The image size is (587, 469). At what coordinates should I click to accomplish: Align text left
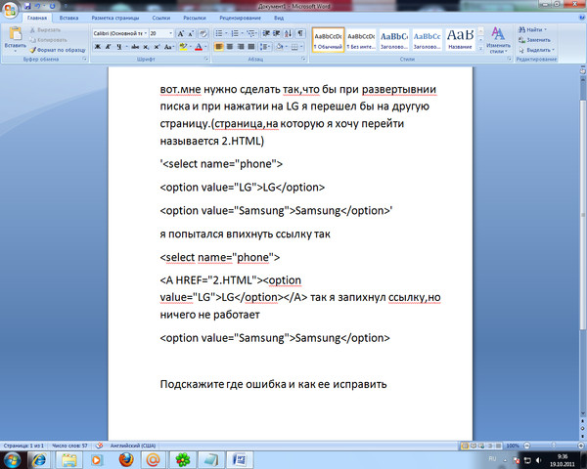[x=219, y=47]
